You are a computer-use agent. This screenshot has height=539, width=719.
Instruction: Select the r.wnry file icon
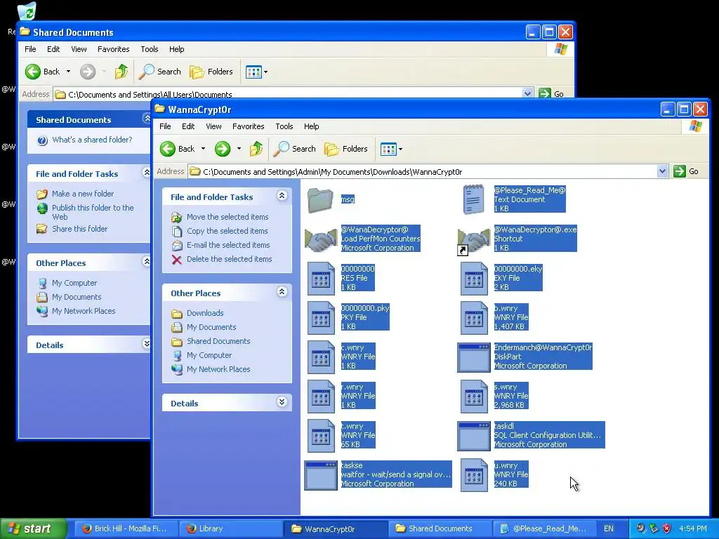pyautogui.click(x=321, y=397)
